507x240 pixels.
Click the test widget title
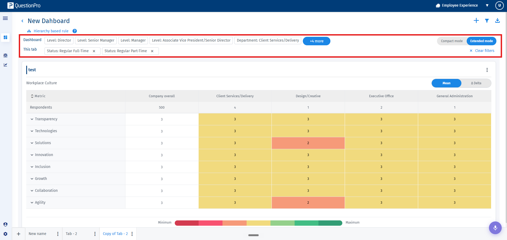(x=32, y=70)
